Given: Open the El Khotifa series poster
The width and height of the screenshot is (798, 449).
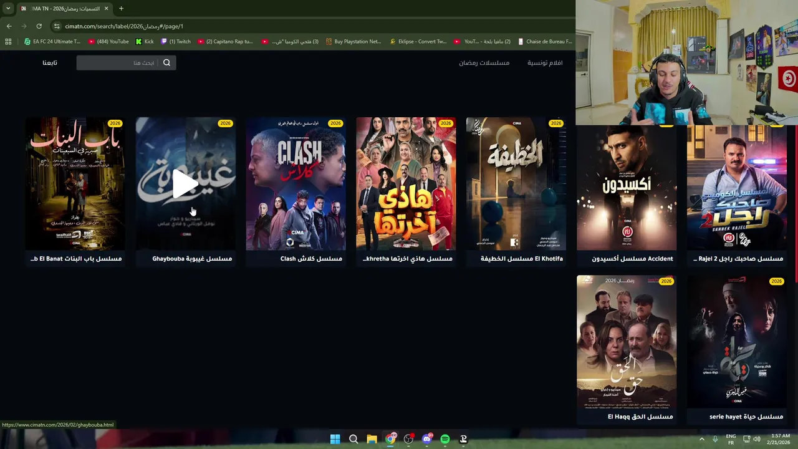Looking at the screenshot, I should point(516,184).
